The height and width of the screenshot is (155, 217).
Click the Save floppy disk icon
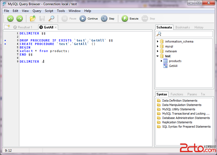(42, 18)
